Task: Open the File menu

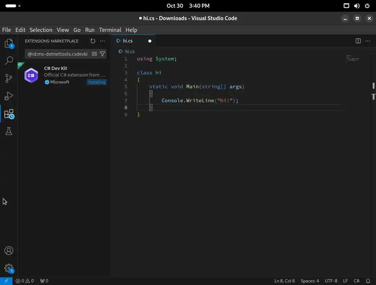Action: pos(7,30)
